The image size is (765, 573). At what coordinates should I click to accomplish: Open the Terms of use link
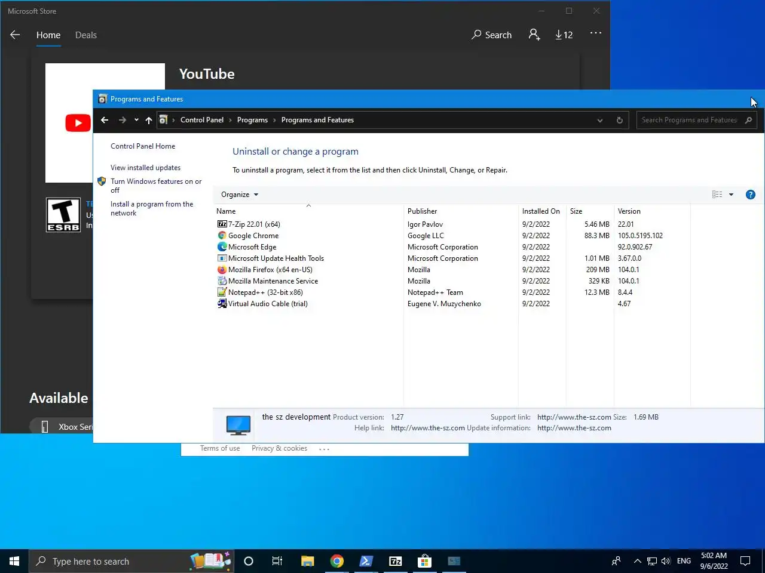coord(220,448)
